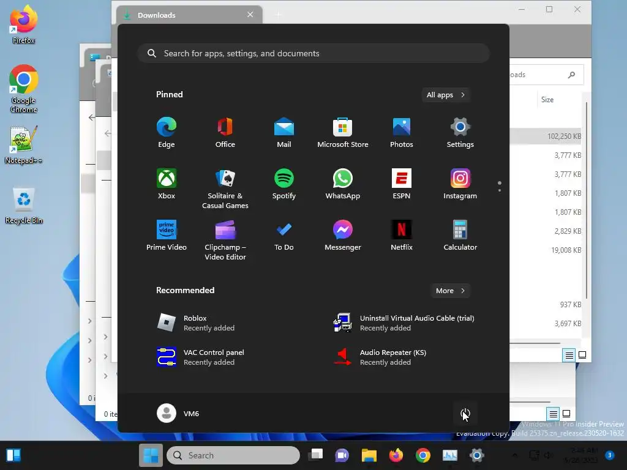Open the Widgets button on the taskbar
The image size is (627, 470).
(13, 455)
